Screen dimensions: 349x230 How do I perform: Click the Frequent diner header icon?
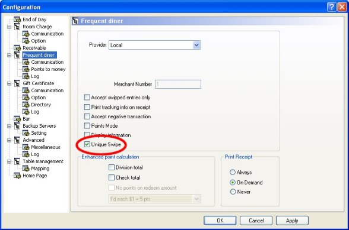click(75, 21)
